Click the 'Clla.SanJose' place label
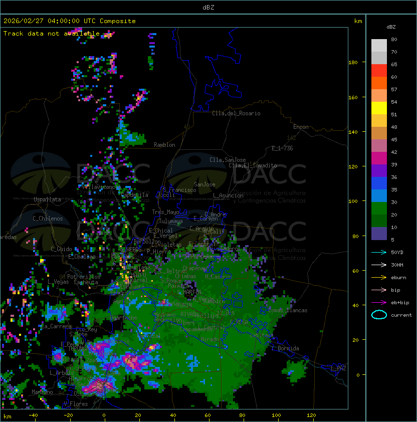This screenshot has height=422, width=417. (228, 160)
